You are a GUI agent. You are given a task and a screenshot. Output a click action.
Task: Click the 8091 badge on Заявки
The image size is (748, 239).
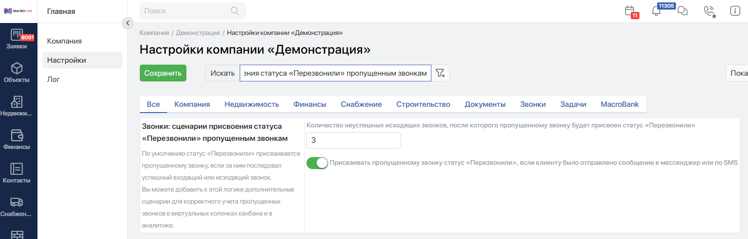(27, 37)
